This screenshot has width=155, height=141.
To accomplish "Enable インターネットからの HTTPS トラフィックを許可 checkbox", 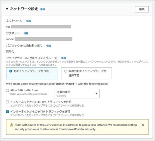I will pyautogui.click(x=8, y=102).
